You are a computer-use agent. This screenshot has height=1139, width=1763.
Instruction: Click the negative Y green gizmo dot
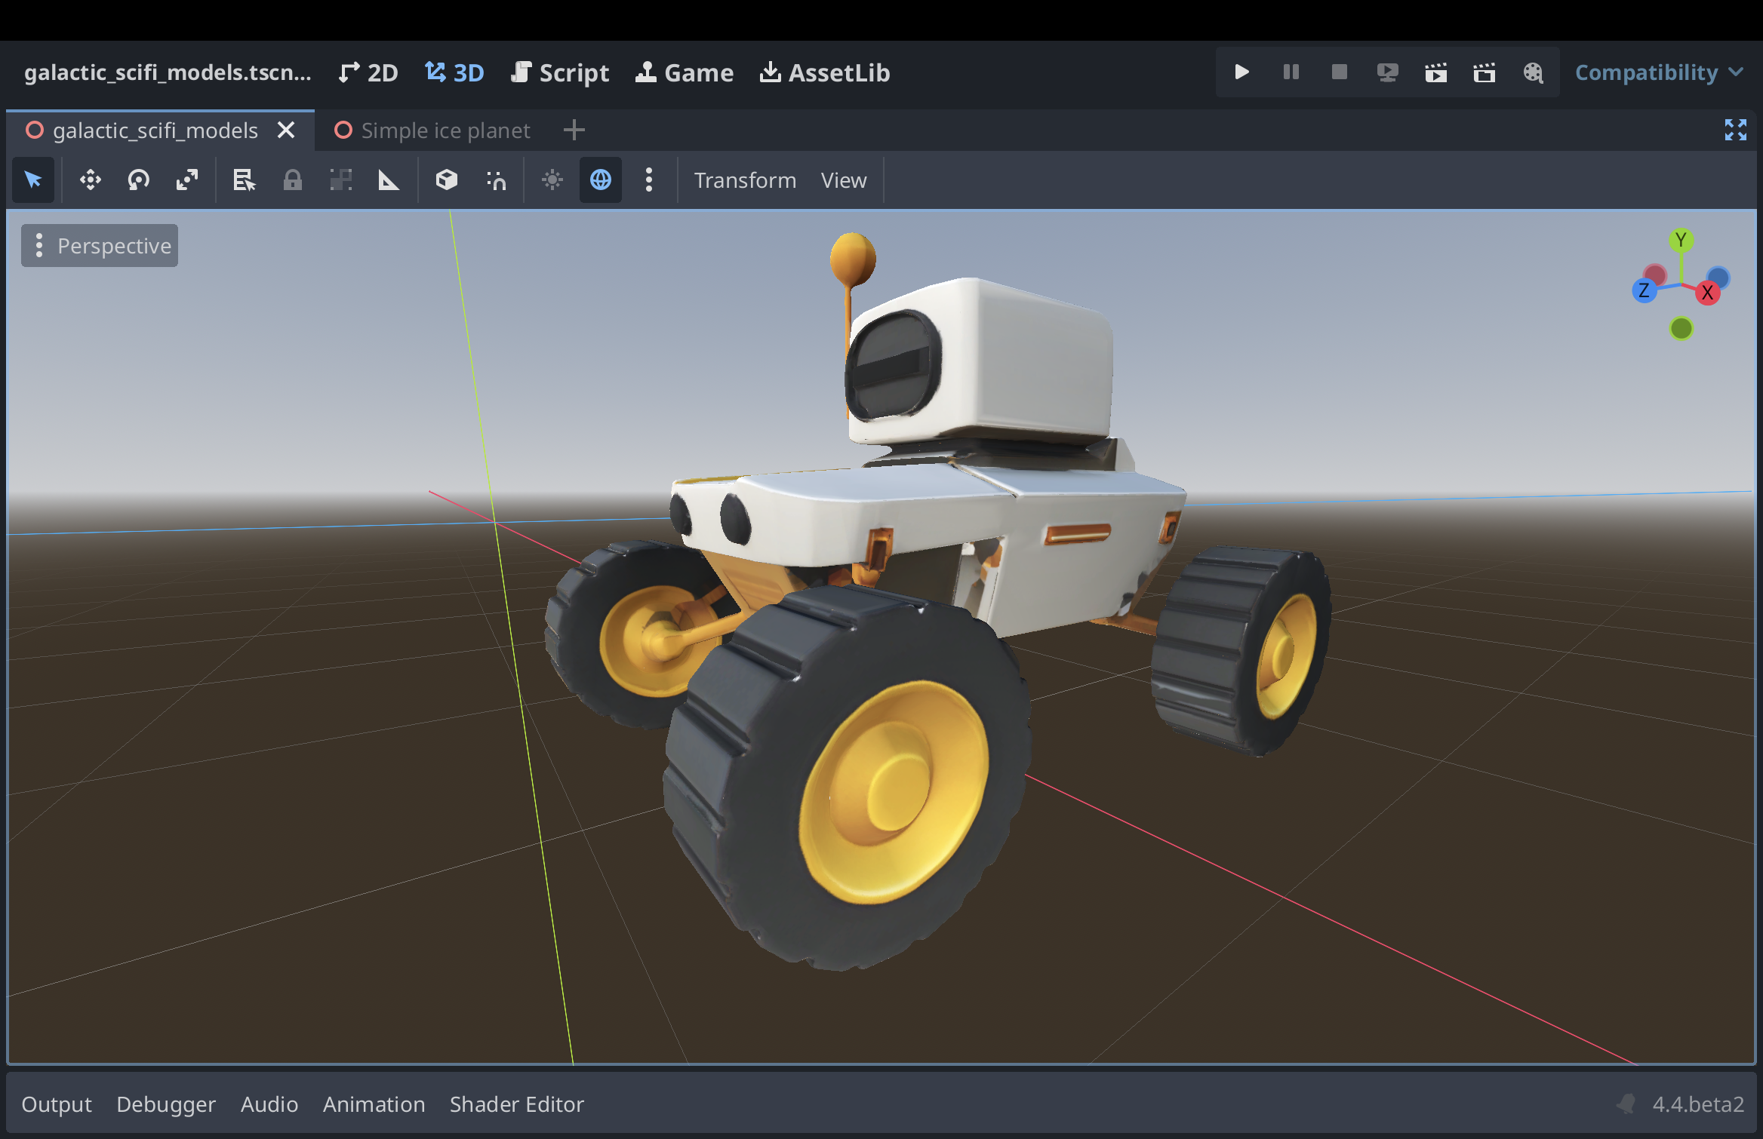tap(1681, 329)
